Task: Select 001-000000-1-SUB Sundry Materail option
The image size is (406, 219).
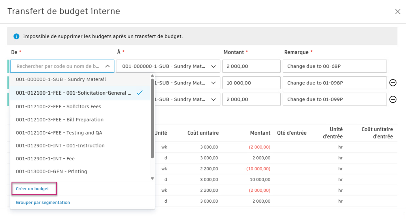Action: 61,79
